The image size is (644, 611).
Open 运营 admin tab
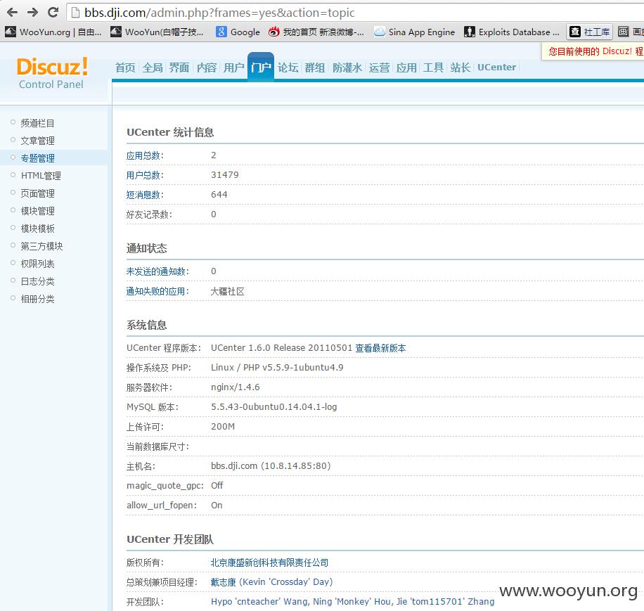point(379,67)
